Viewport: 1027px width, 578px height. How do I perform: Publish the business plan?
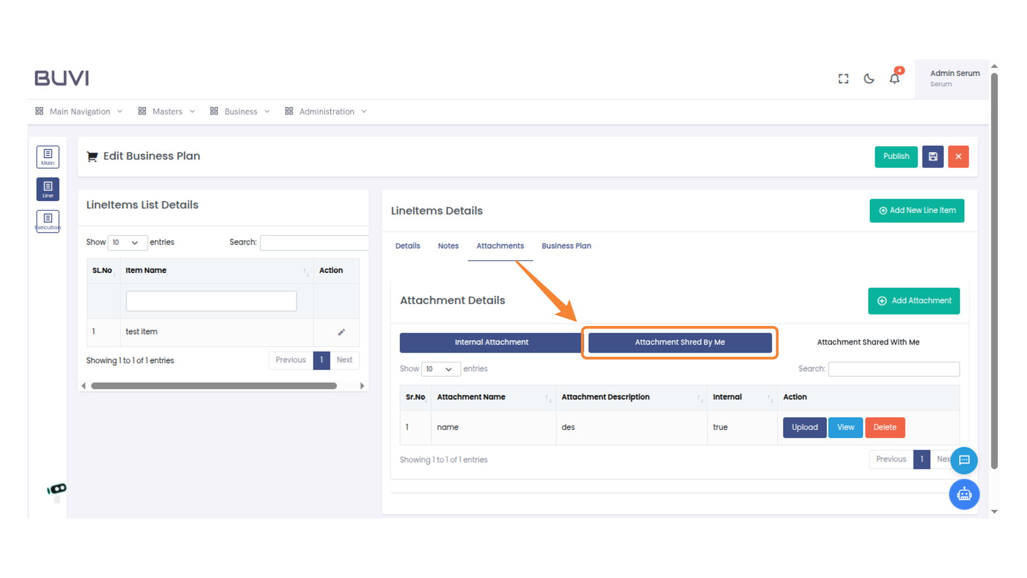(896, 156)
